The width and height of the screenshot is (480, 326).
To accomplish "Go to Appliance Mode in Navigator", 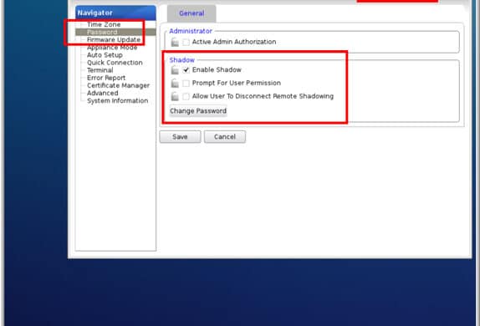I will point(112,48).
